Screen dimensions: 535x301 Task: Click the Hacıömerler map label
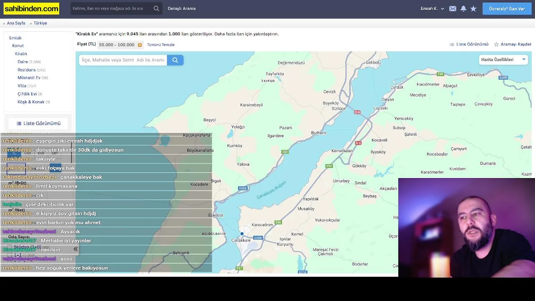pyautogui.click(x=428, y=84)
